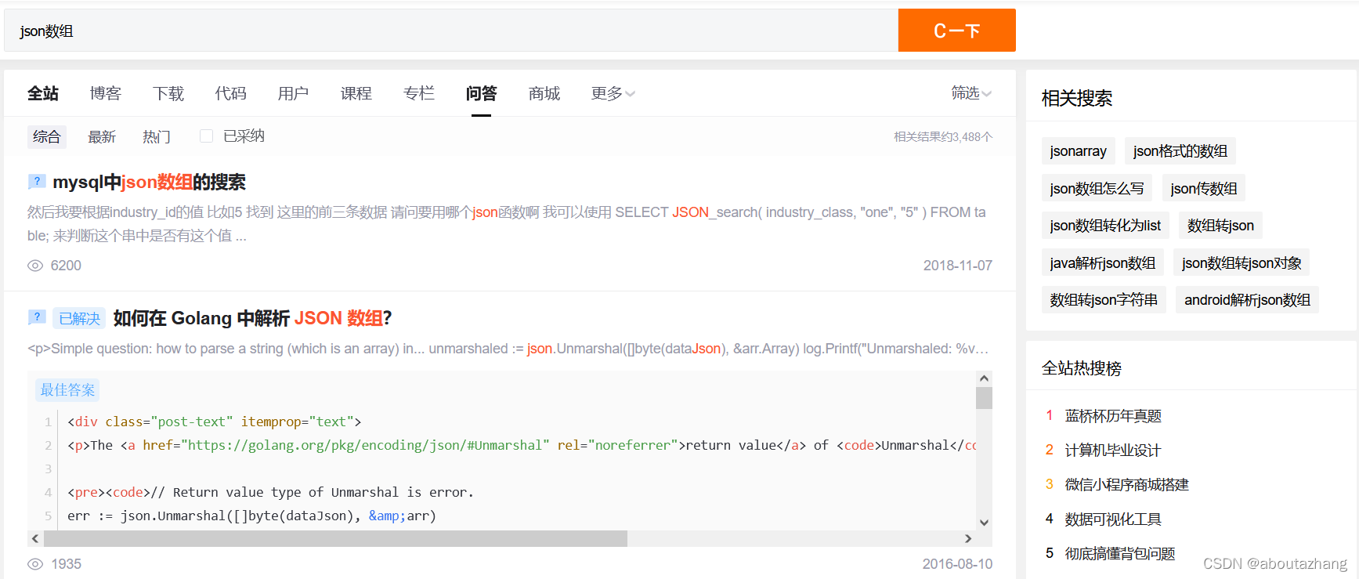The width and height of the screenshot is (1359, 579).
Task: Click the code box scroll-down arrow
Action: (984, 523)
